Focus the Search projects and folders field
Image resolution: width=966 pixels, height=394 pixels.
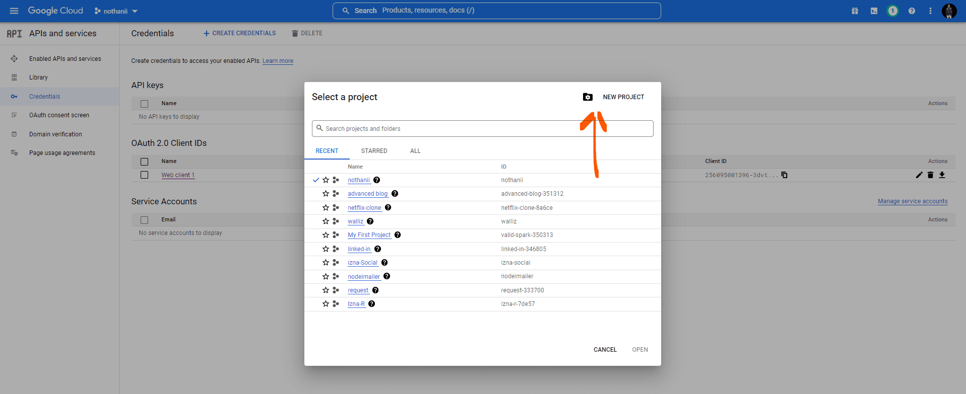point(483,128)
